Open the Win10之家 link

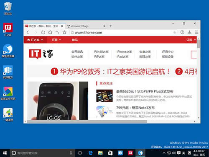click(101, 51)
